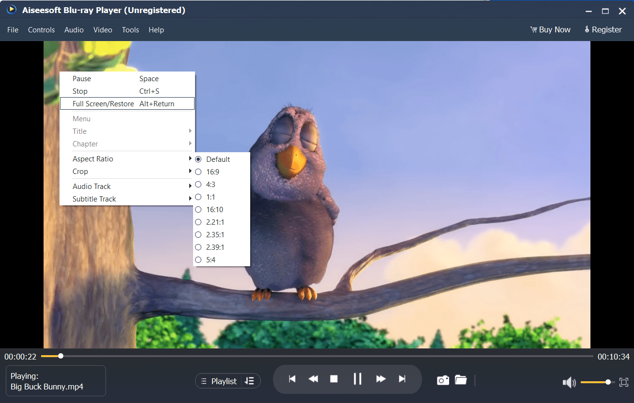The height and width of the screenshot is (403, 634).
Task: Change playlist sort order icon
Action: coord(249,381)
